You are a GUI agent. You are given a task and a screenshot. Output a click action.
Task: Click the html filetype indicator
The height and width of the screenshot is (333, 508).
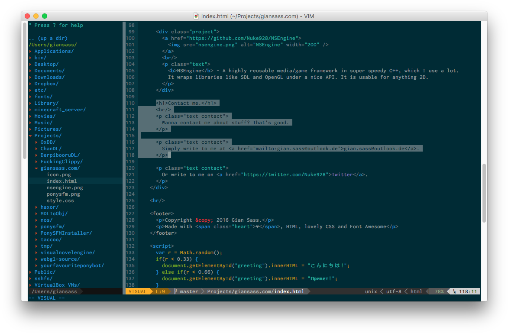(416, 291)
